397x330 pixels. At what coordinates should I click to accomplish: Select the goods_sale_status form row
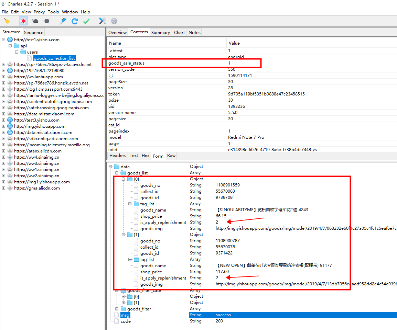point(252,63)
